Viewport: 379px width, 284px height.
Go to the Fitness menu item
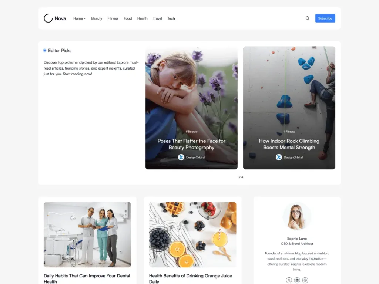point(113,18)
